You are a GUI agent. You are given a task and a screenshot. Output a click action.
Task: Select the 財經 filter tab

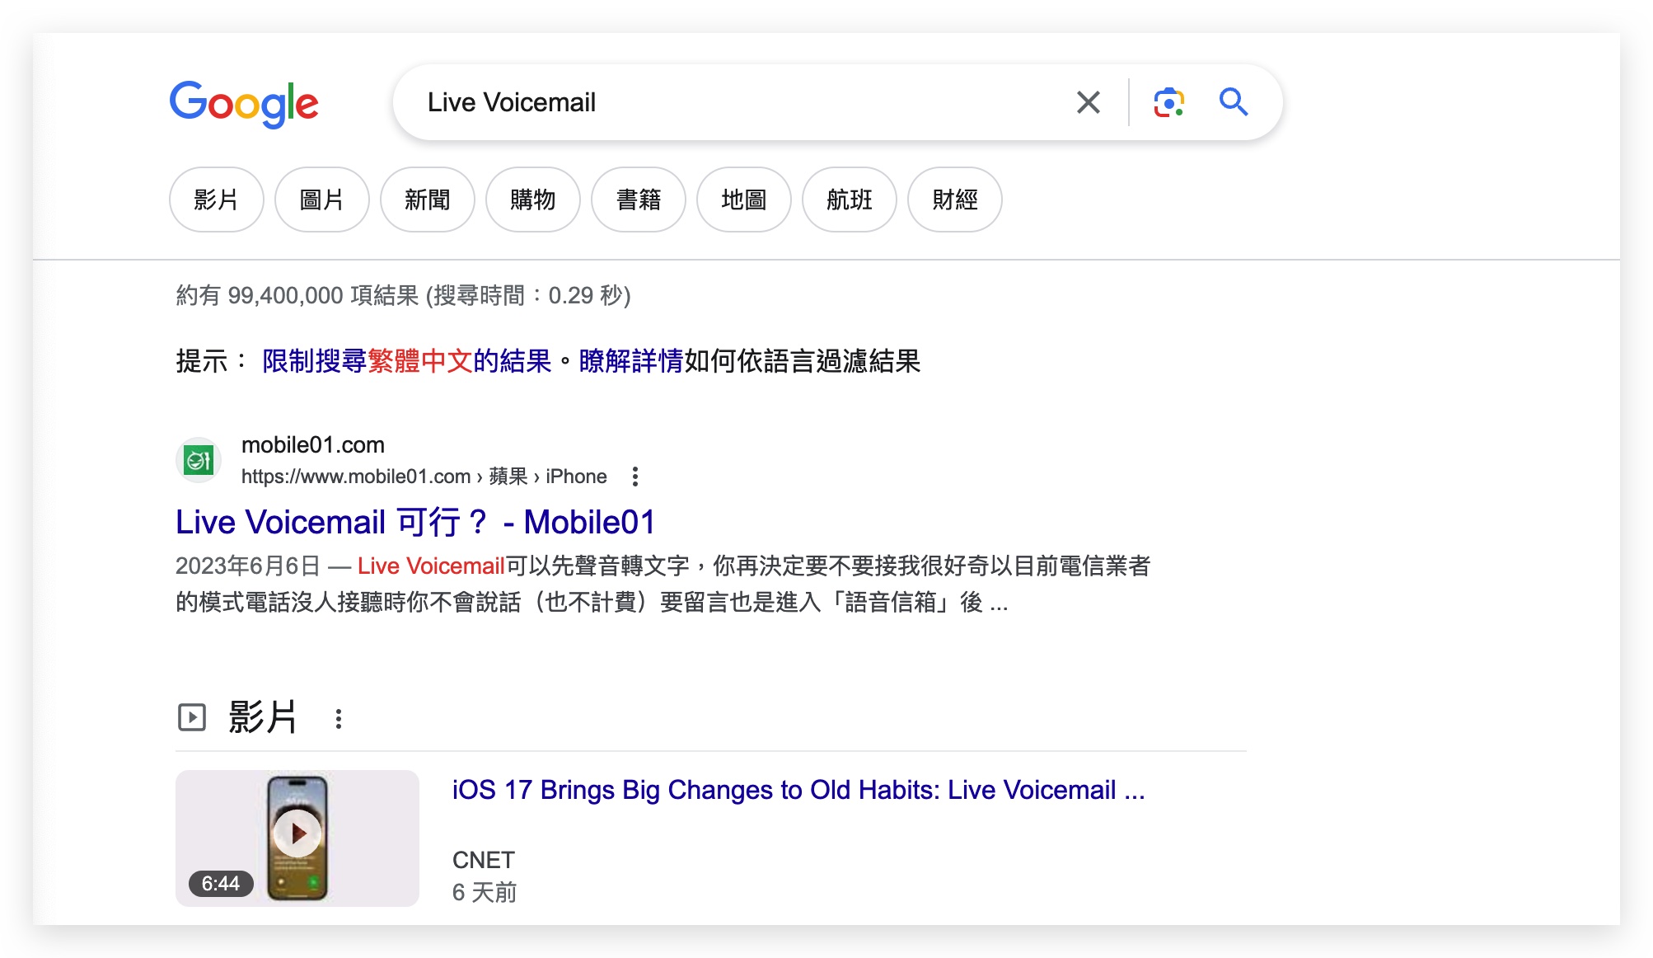[x=954, y=200]
